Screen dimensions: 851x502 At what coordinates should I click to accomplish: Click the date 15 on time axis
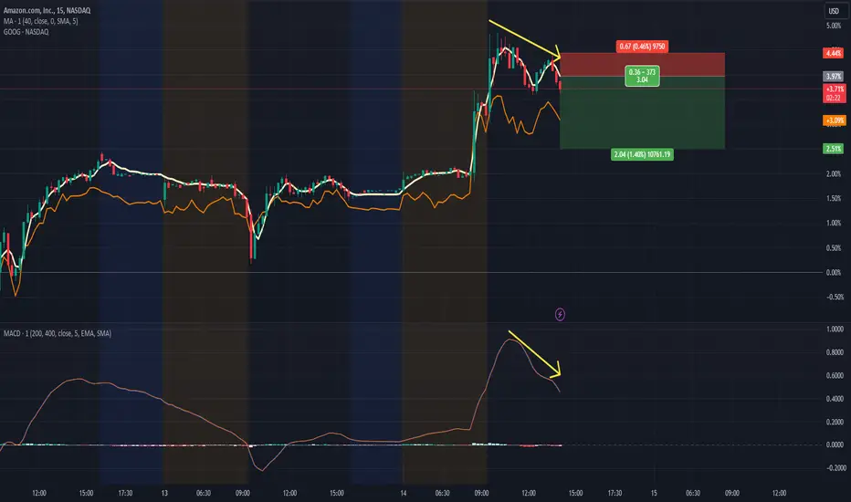click(654, 493)
